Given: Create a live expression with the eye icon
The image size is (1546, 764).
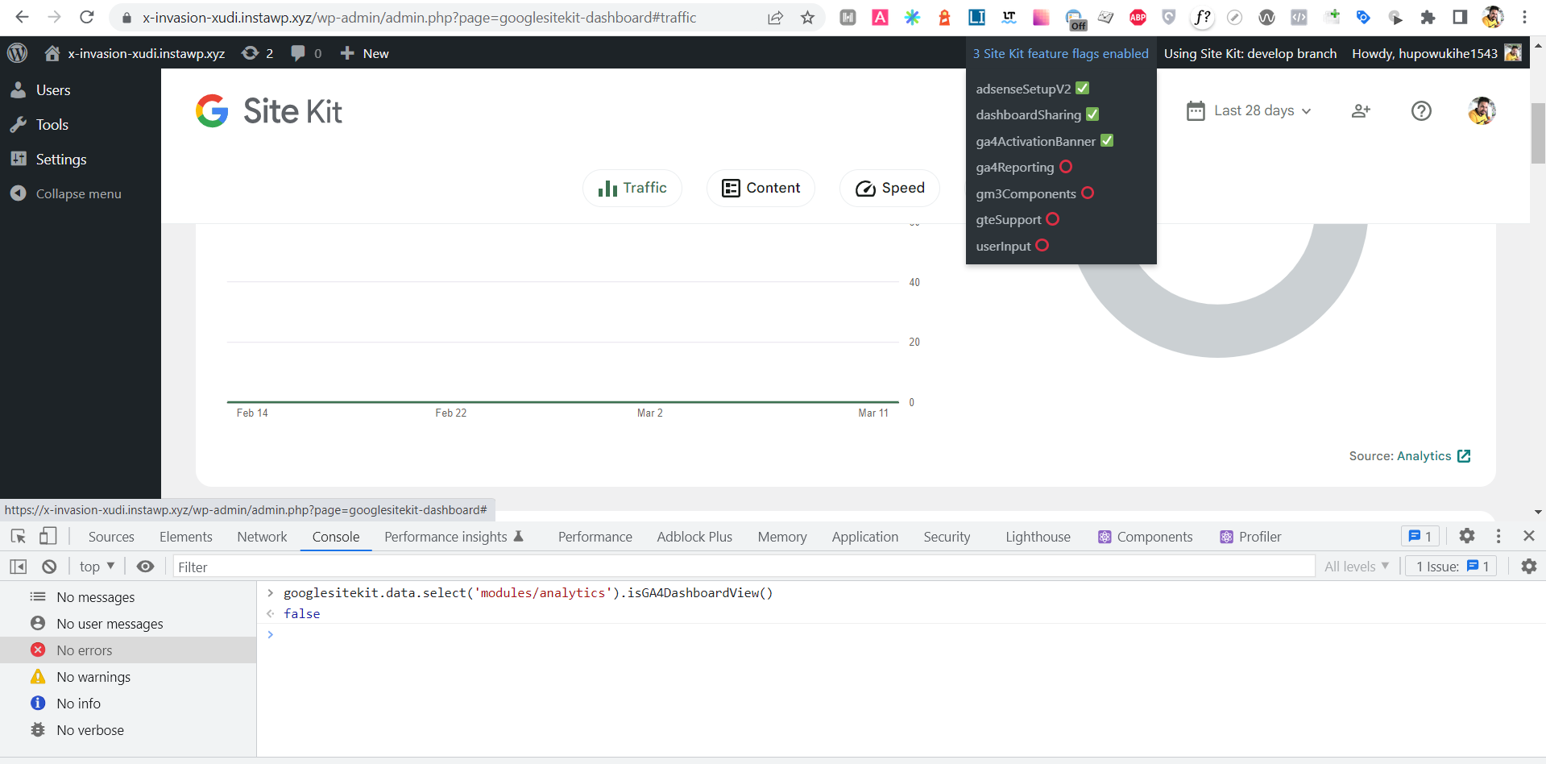Looking at the screenshot, I should coord(145,566).
